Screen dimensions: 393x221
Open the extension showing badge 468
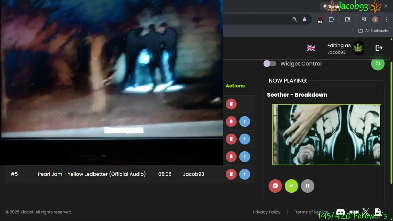tap(320, 20)
